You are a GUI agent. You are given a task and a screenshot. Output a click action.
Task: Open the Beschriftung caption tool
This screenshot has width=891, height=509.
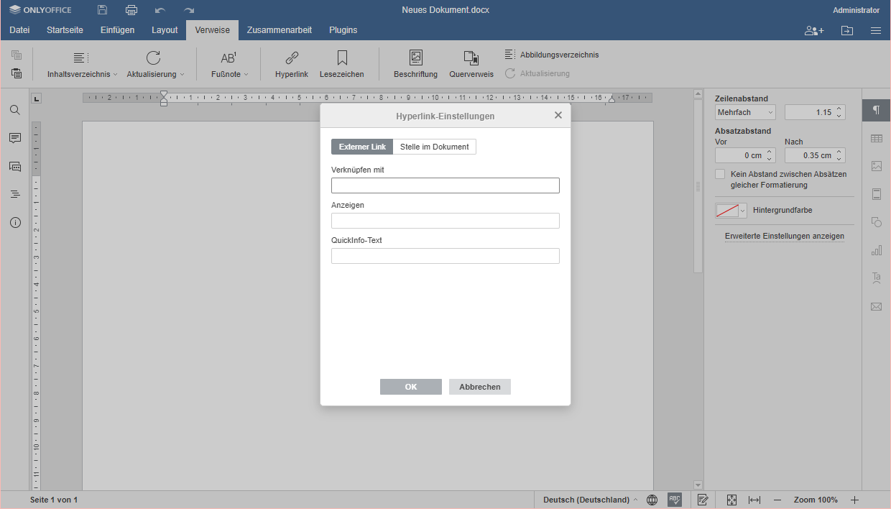[415, 58]
